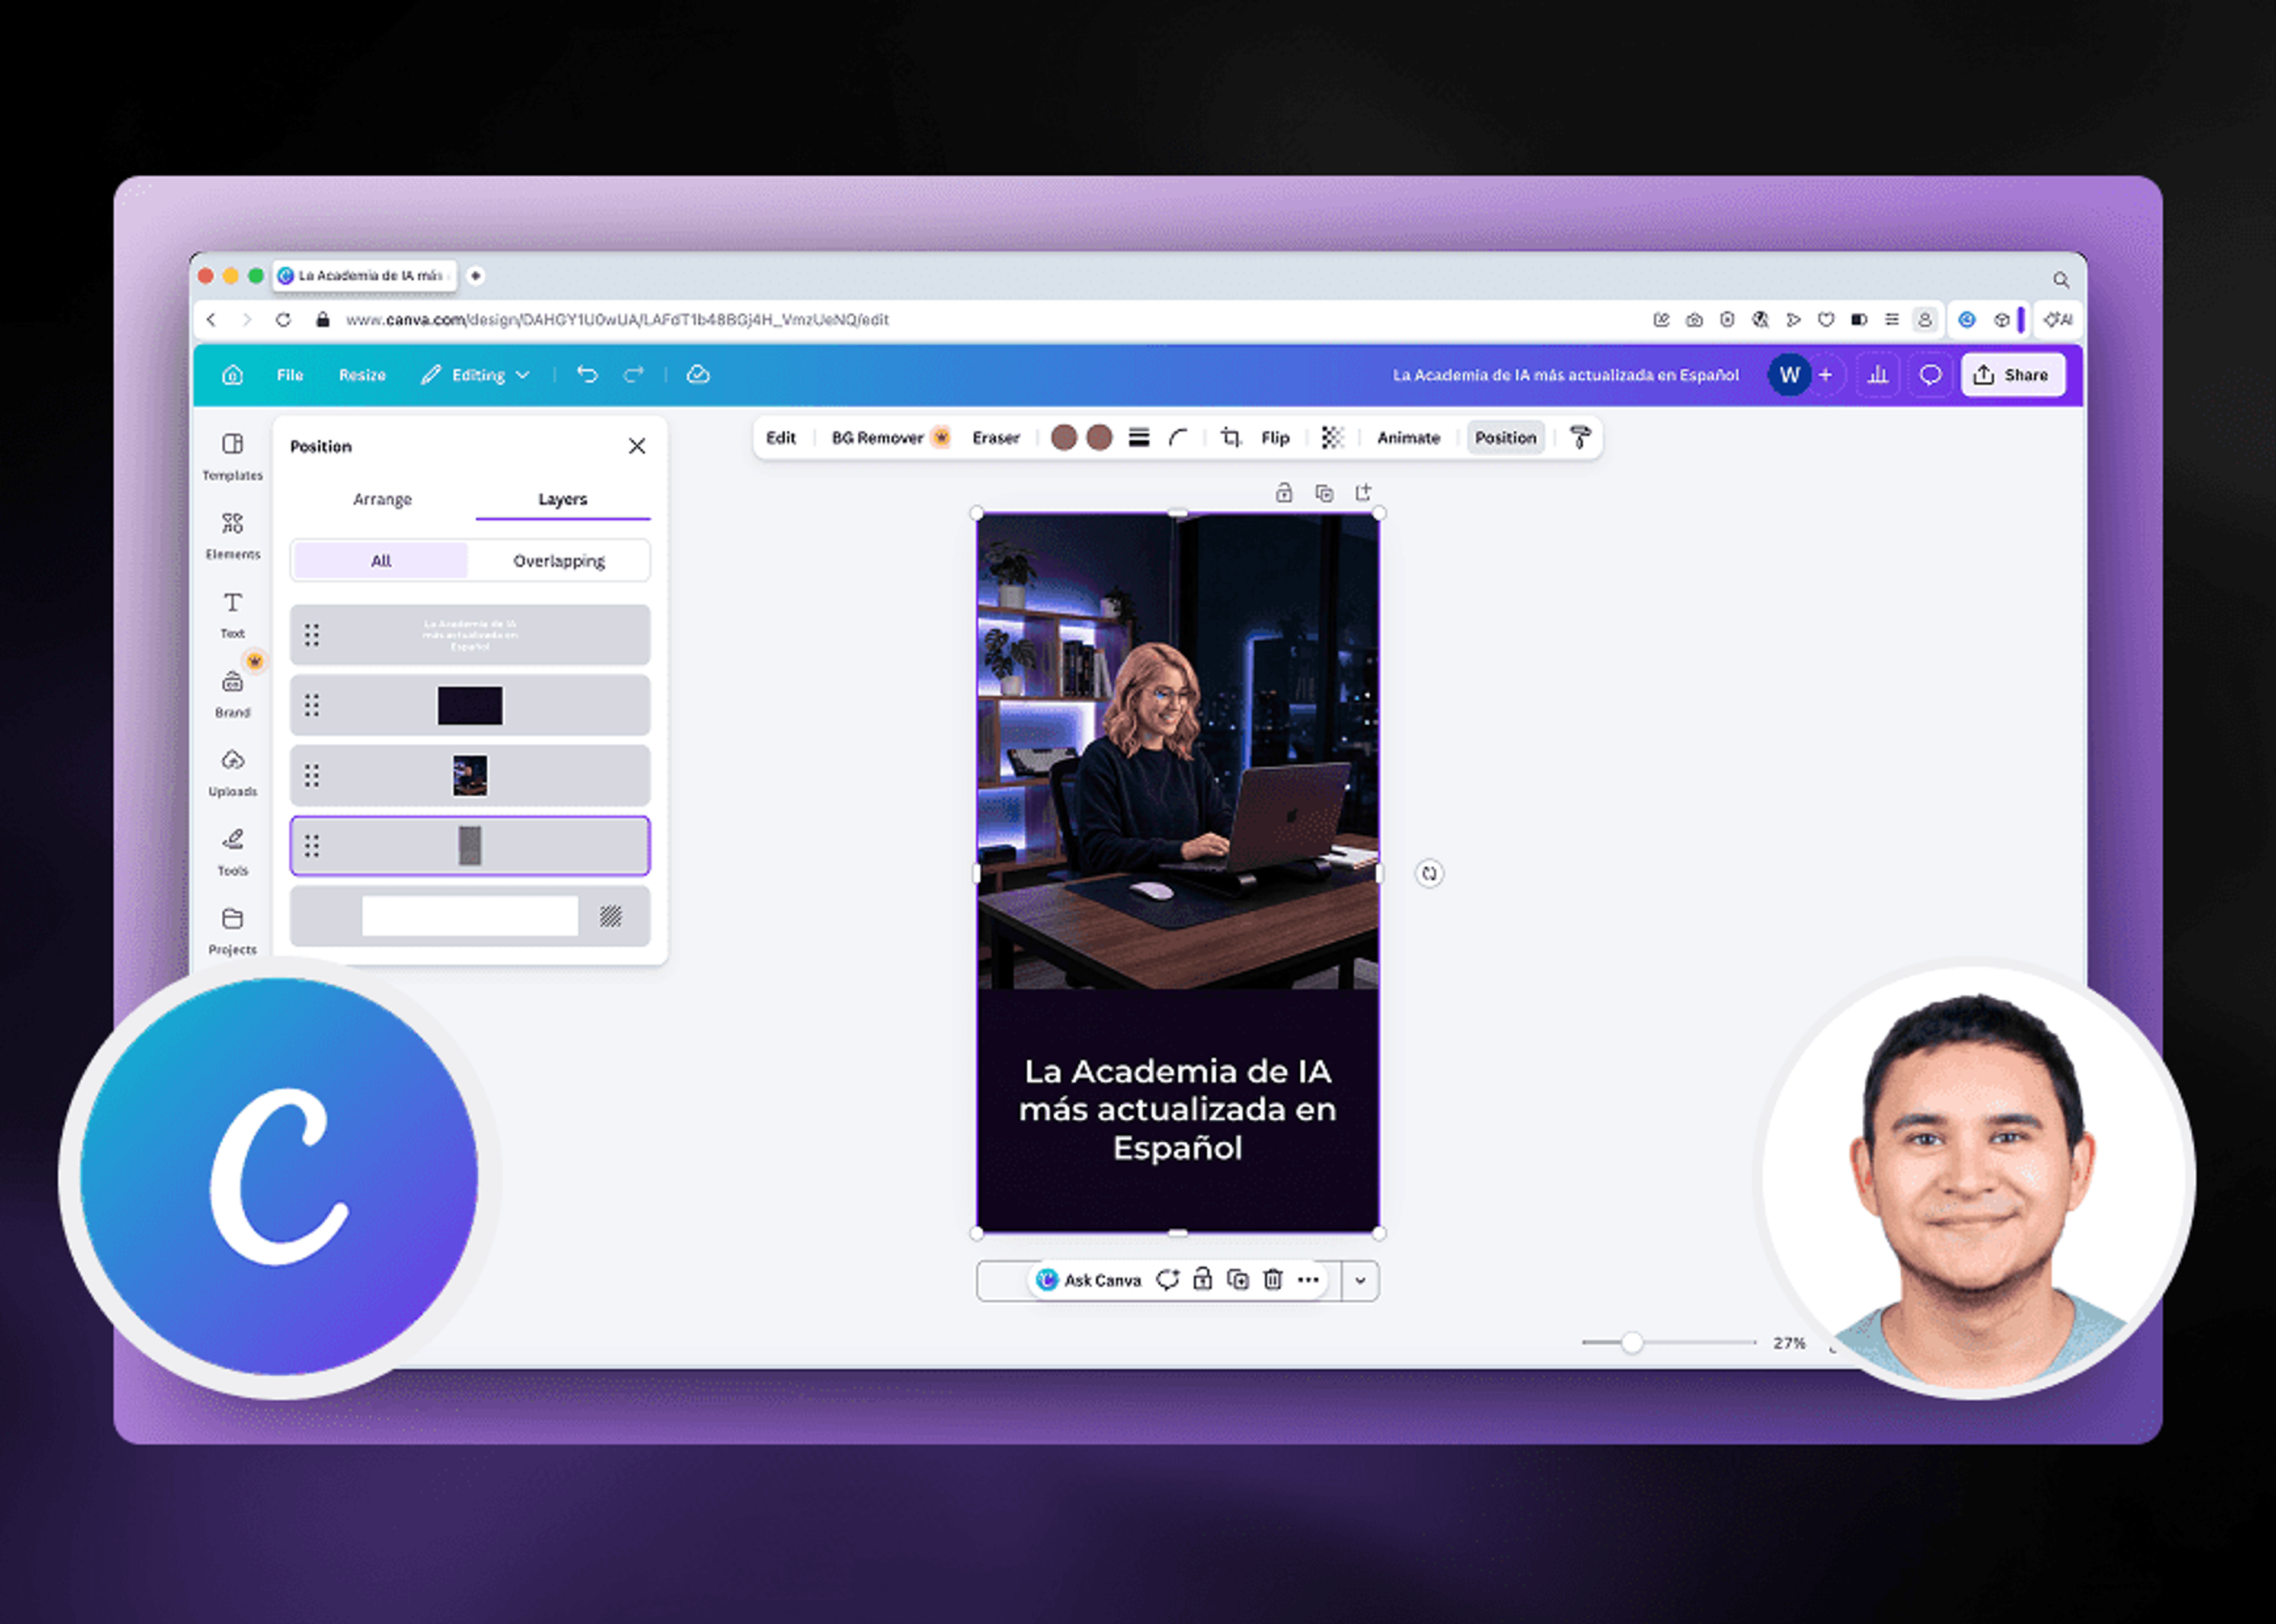Adjust the zoom slider handle
The image size is (2276, 1624).
(x=1632, y=1342)
